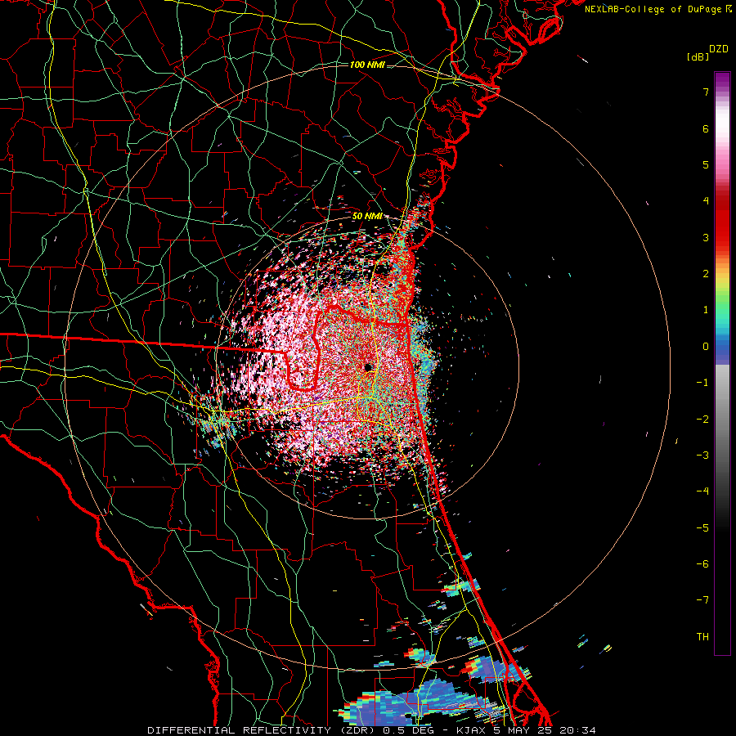Click the 5 MAY 25 date text
Image resolution: width=736 pixels, height=736 pixels.
coord(523,730)
